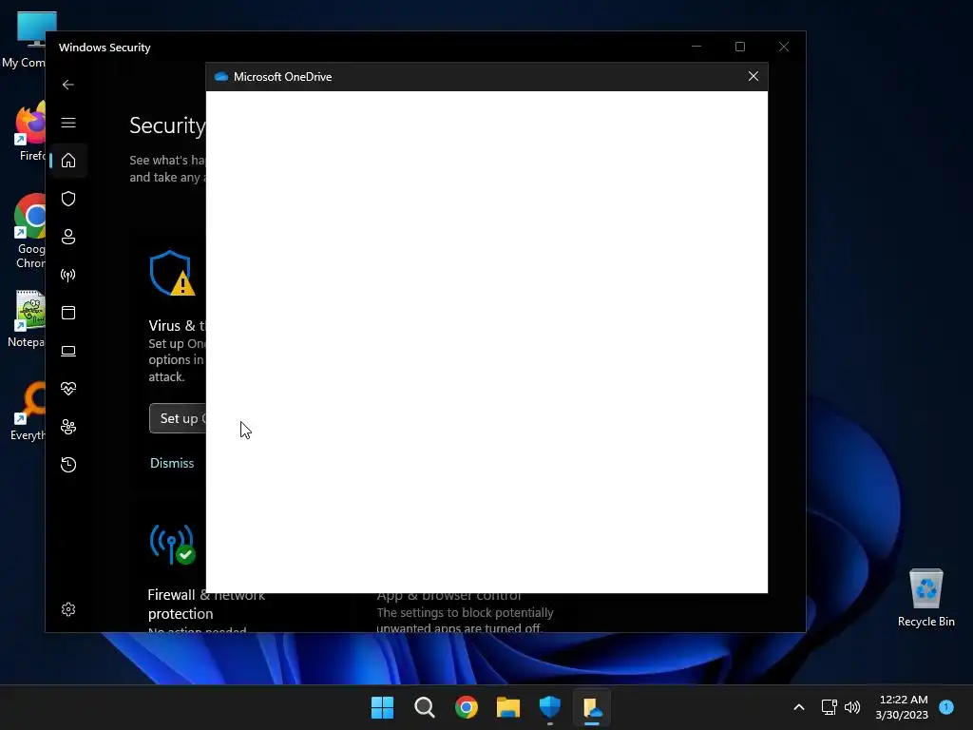Open Firewall & network protection heading

pos(206,604)
